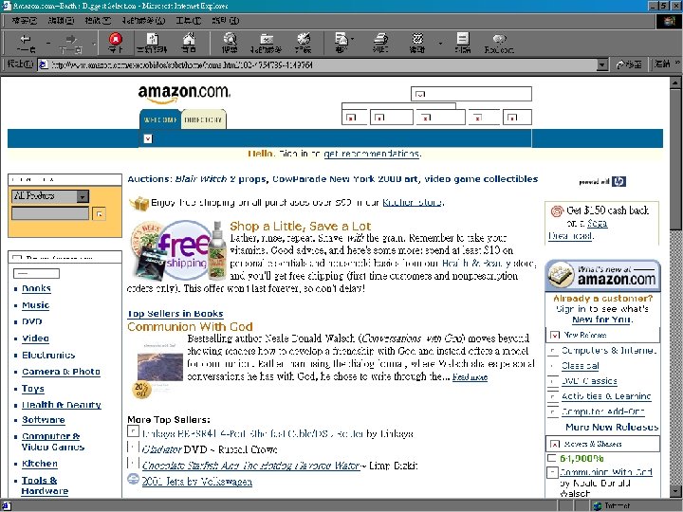This screenshot has width=683, height=512.
Task: Switch to the DIRECTORY tab
Action: (203, 119)
